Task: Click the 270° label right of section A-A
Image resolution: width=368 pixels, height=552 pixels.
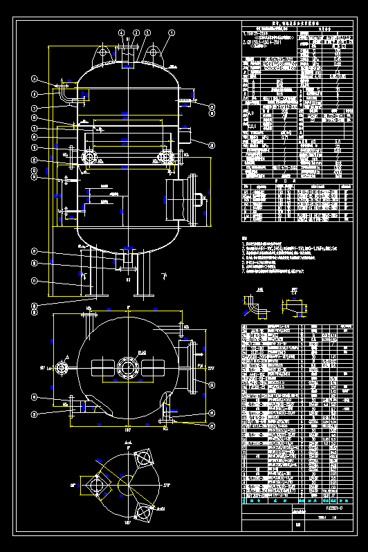Action: [167, 485]
